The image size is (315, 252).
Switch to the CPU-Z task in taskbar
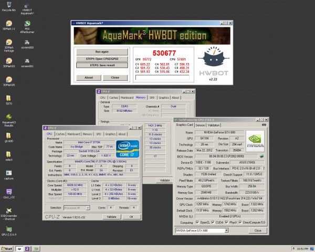point(27,249)
